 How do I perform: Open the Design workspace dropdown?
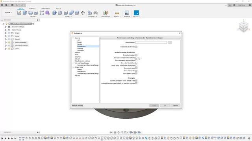[x=8, y=13]
